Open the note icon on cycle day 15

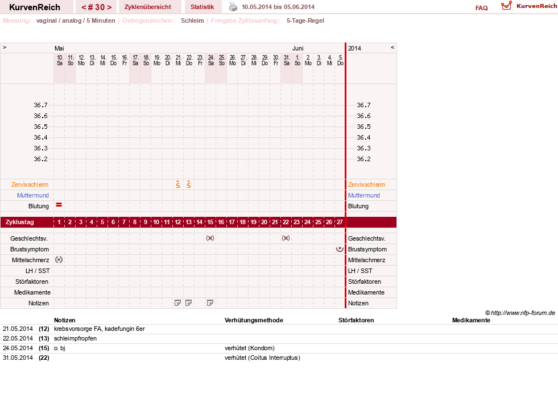tap(210, 303)
